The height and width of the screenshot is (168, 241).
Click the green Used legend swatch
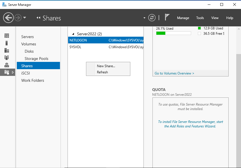pyautogui.click(x=199, y=28)
